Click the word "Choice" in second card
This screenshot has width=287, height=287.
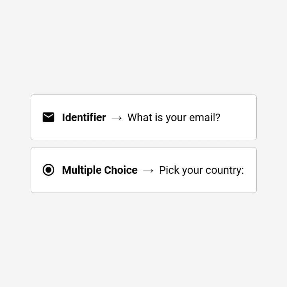121,170
